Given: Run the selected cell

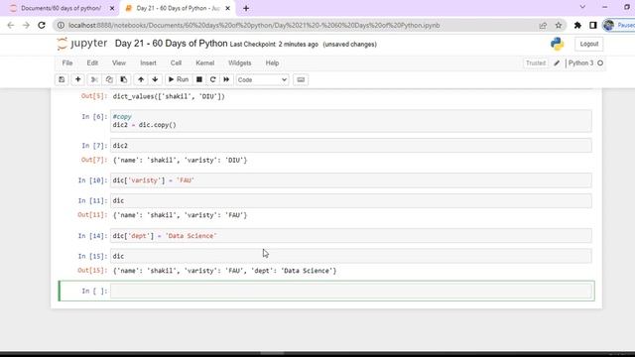Looking at the screenshot, I should pos(179,79).
